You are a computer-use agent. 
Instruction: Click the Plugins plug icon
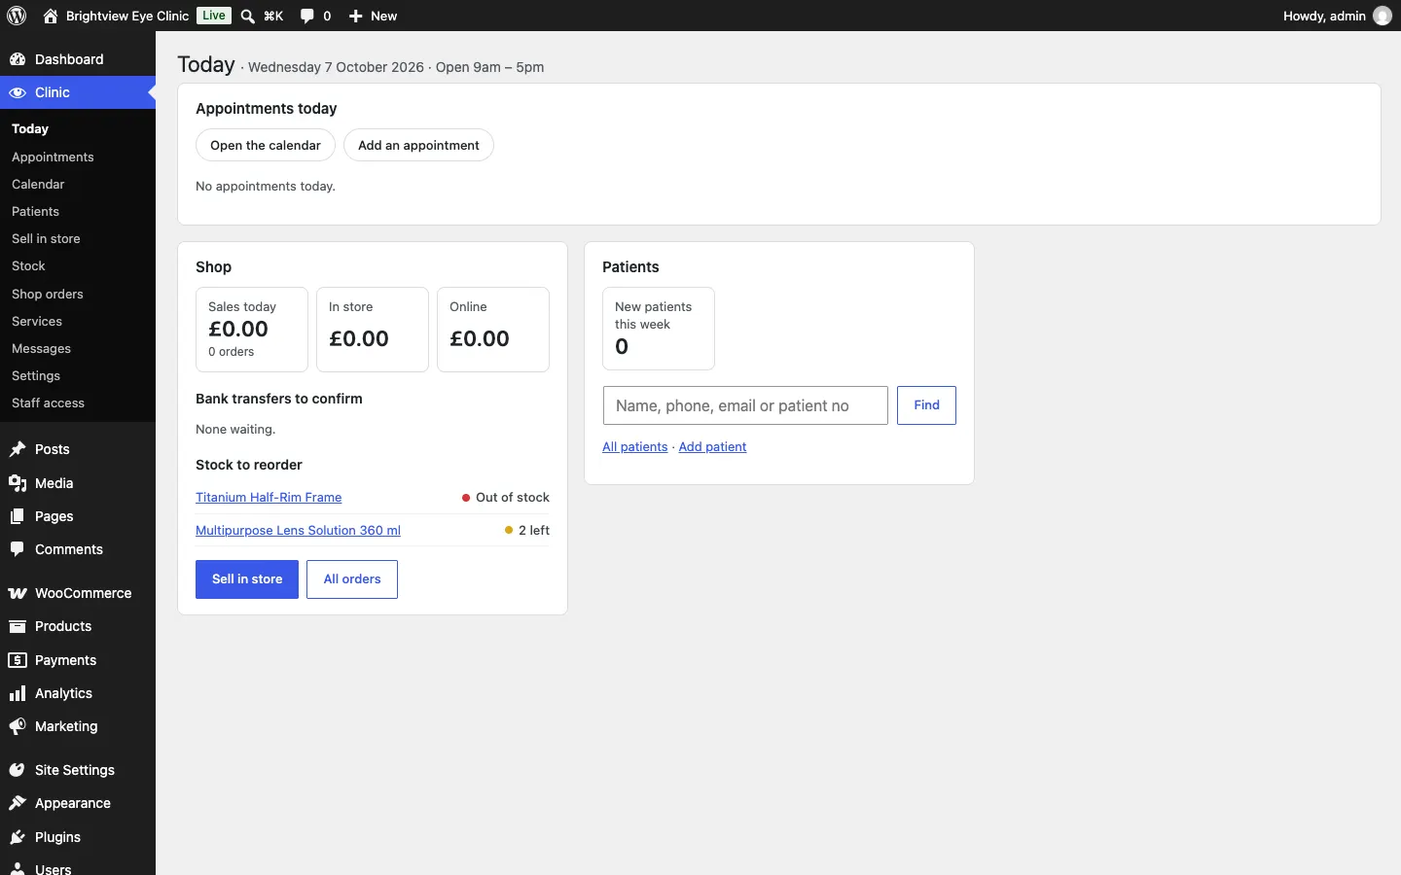point(18,837)
